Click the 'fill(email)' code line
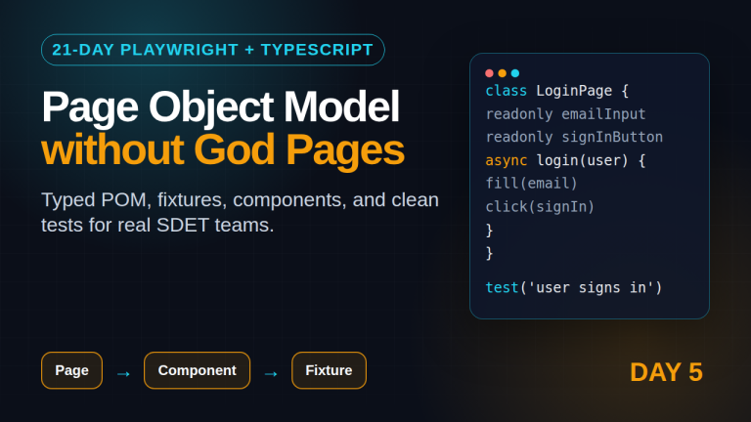 tap(532, 184)
